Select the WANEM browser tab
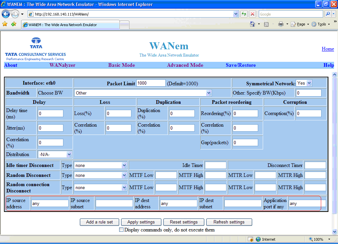This screenshot has height=244, width=338. 70,25
